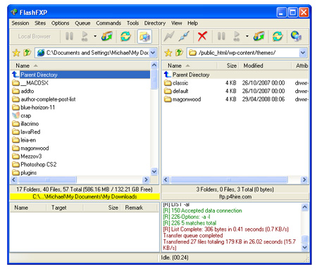Screen dimensions: 317x271
Task: Open the left pane play button dropdown arrow
Action: coord(95,37)
